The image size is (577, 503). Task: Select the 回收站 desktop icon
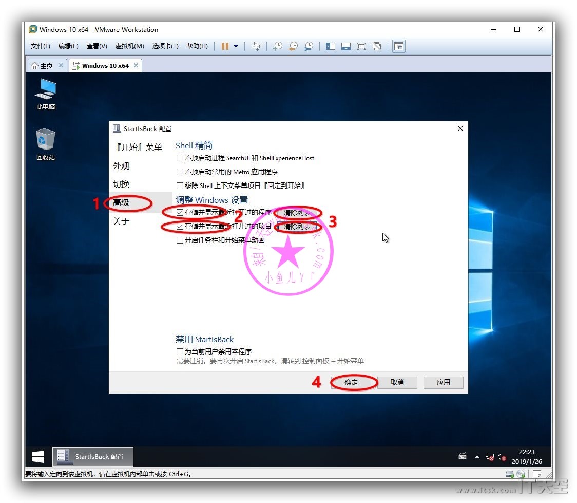click(x=46, y=144)
